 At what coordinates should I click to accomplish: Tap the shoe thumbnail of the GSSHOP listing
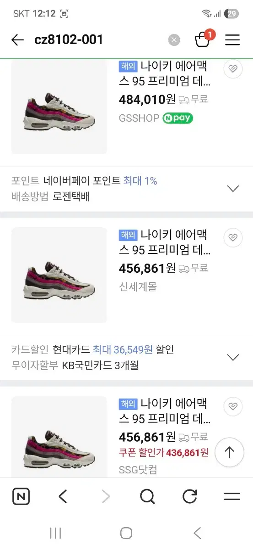(x=59, y=107)
